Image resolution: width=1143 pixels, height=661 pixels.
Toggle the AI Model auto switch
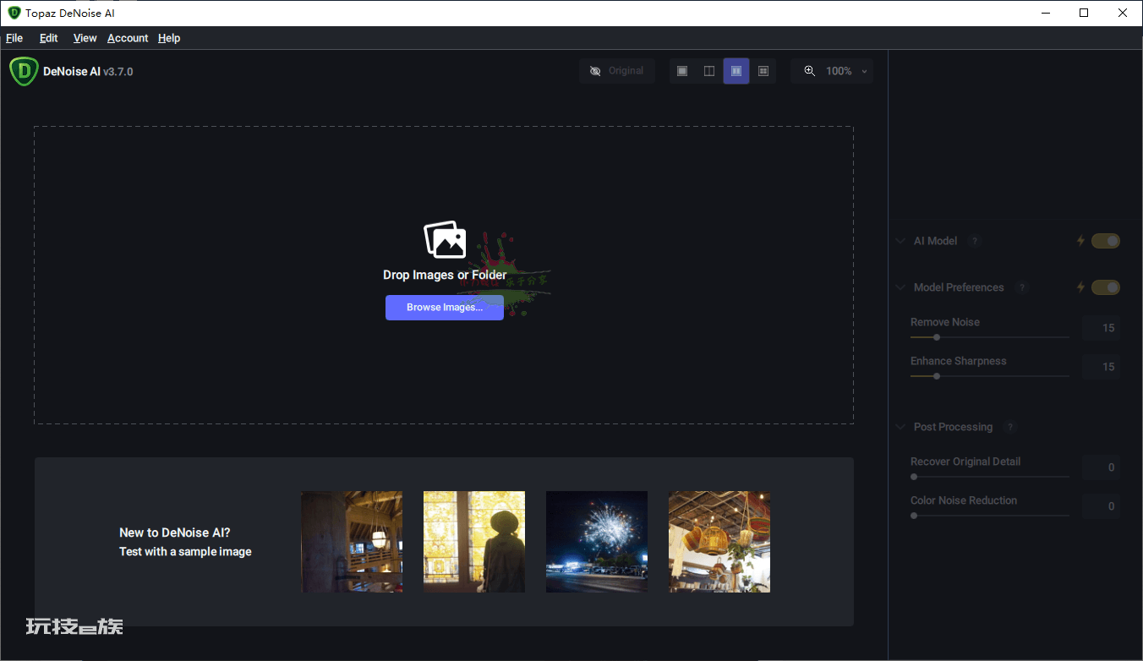(1106, 241)
